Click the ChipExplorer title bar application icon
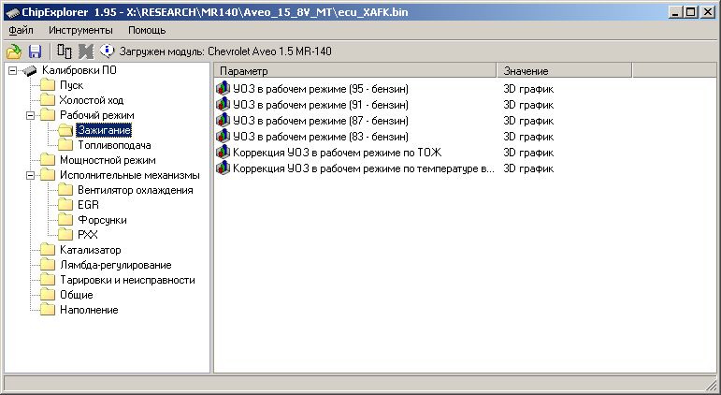This screenshot has width=721, height=395. pos(13,12)
